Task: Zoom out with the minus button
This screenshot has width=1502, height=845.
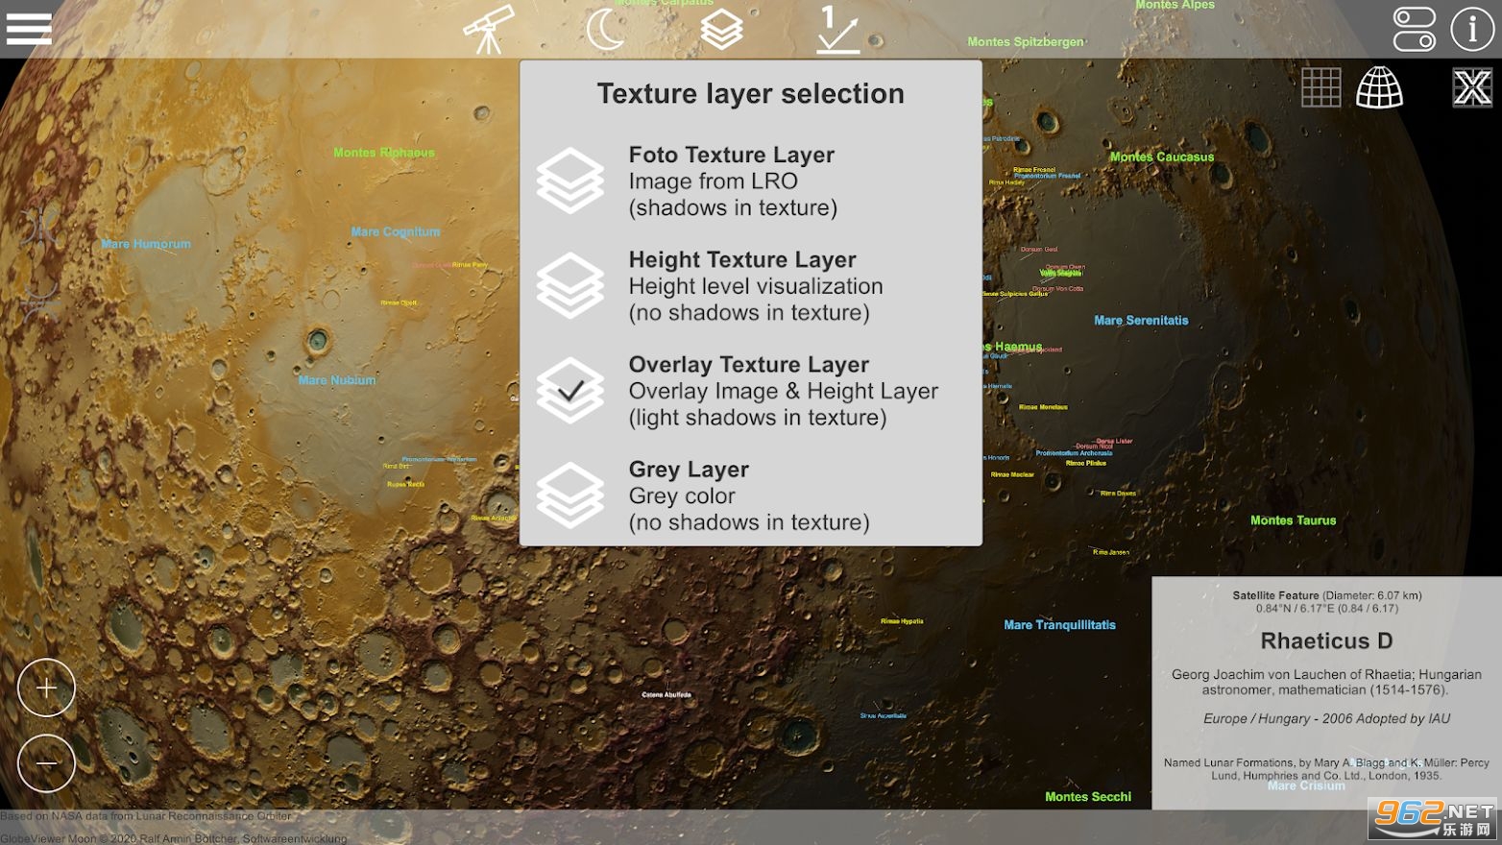Action: click(x=46, y=763)
